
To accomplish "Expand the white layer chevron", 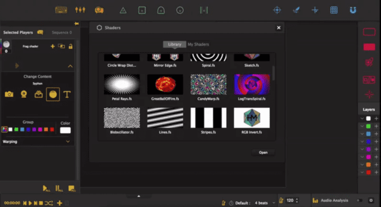I will click(362, 118).
